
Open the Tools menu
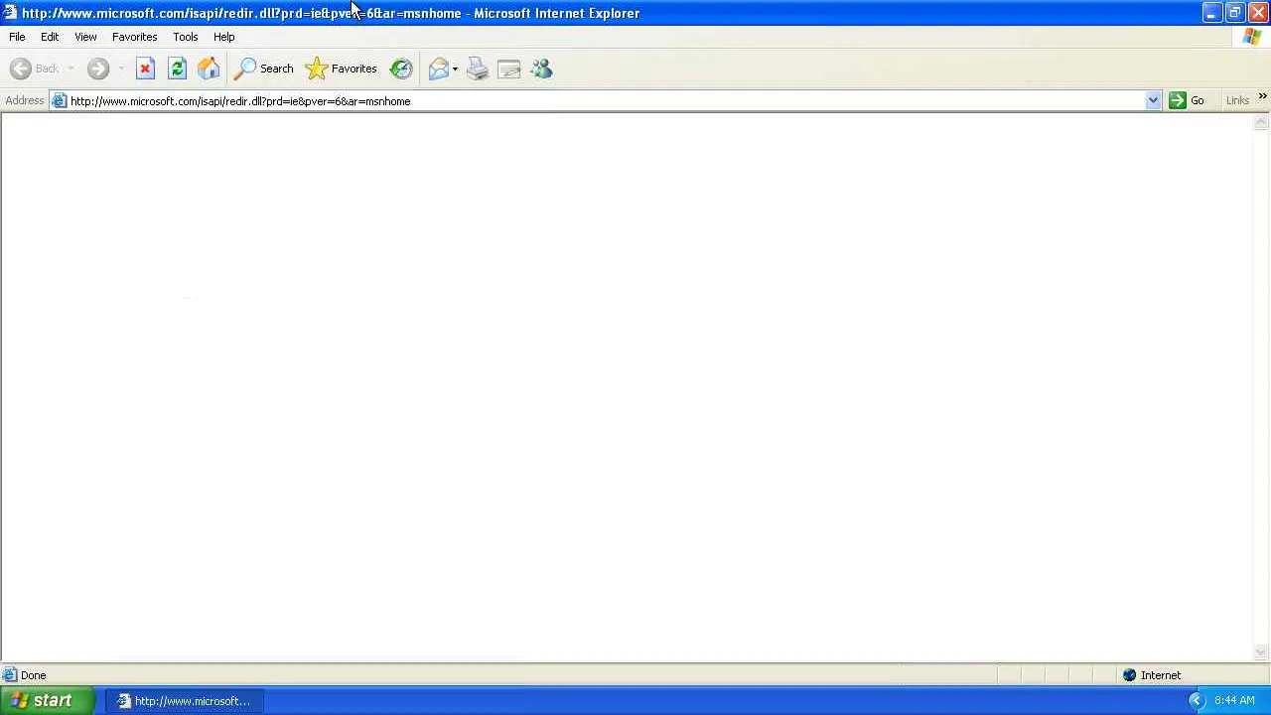pyautogui.click(x=186, y=37)
